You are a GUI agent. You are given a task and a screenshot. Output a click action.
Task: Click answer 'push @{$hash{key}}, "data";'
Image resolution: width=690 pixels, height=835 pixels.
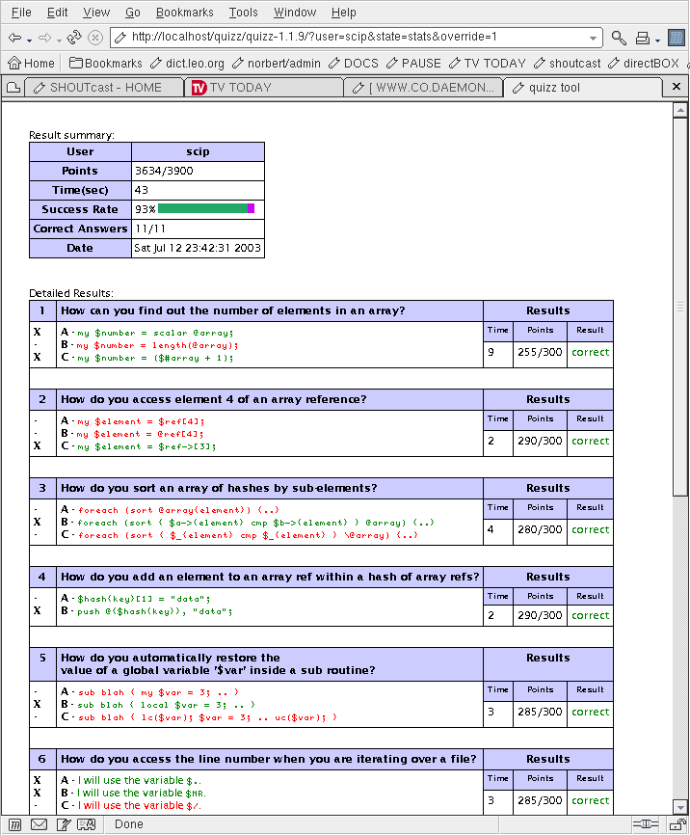pos(155,611)
